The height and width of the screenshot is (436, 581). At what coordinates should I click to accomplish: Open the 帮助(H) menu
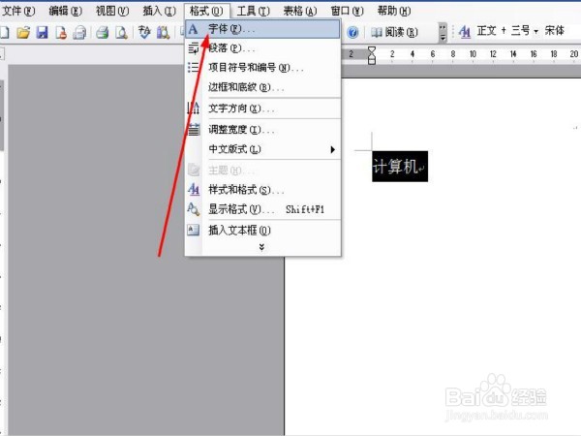pos(394,11)
